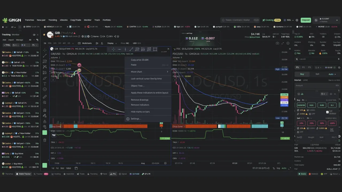Toggle log scale on the chart
The image size is (342, 192).
(x=278, y=168)
